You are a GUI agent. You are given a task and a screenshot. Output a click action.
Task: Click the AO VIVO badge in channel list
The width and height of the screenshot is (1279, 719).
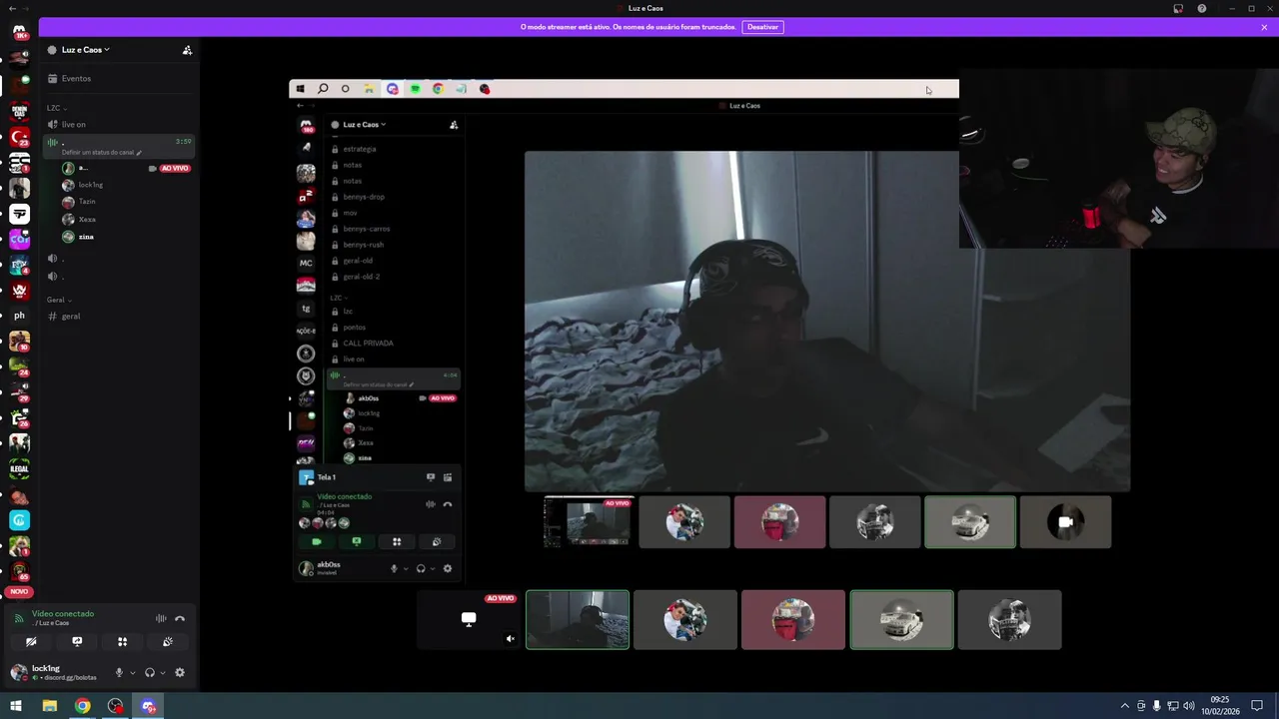pos(175,169)
